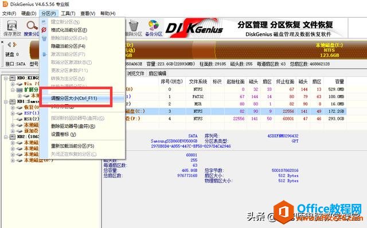The image size is (367, 228).
Task: Click the delete bin icon beside 删除当前分区
Action: click(44, 38)
